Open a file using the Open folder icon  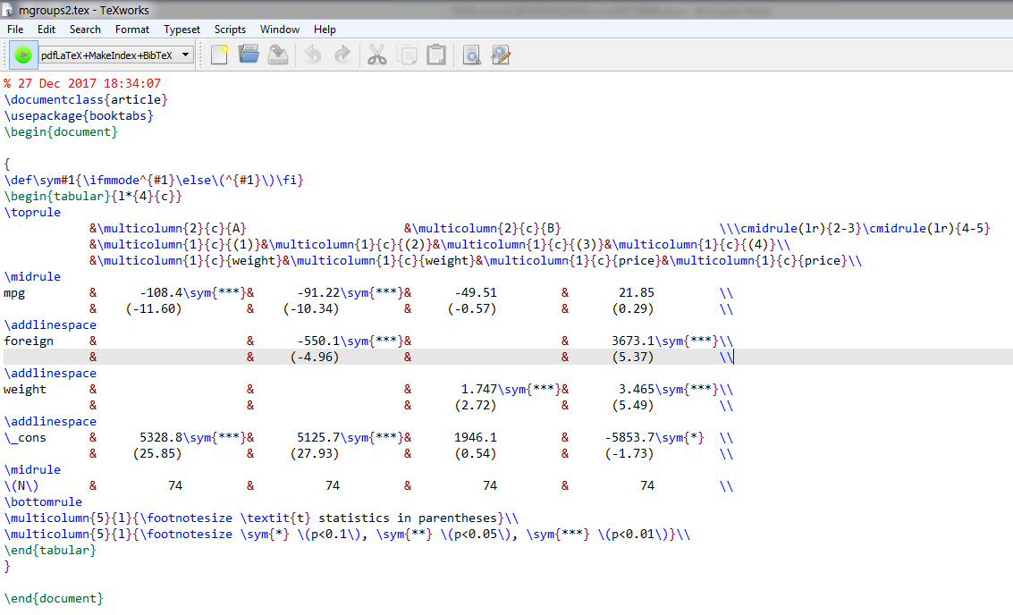point(249,55)
